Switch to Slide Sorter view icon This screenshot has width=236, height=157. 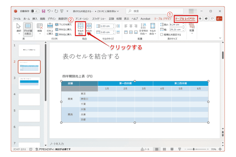tap(164, 149)
